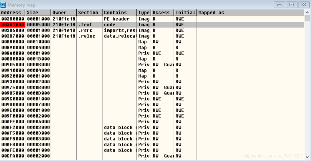Image resolution: width=311 pixels, height=161 pixels.
Task: Select the highlighted address 003B1000
Action: tap(13, 25)
